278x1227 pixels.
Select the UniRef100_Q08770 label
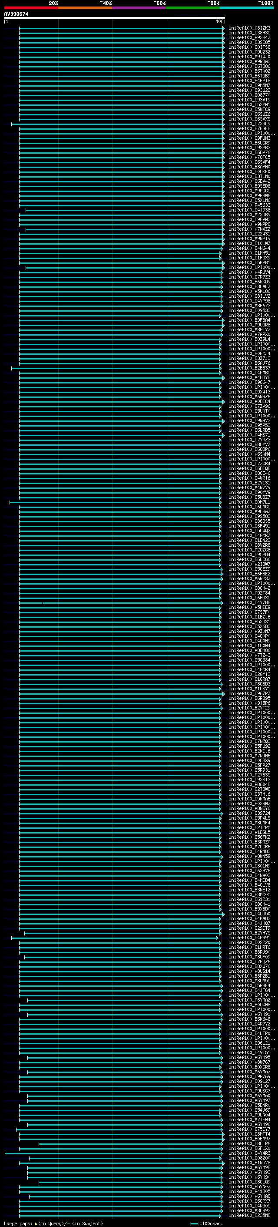click(249, 95)
